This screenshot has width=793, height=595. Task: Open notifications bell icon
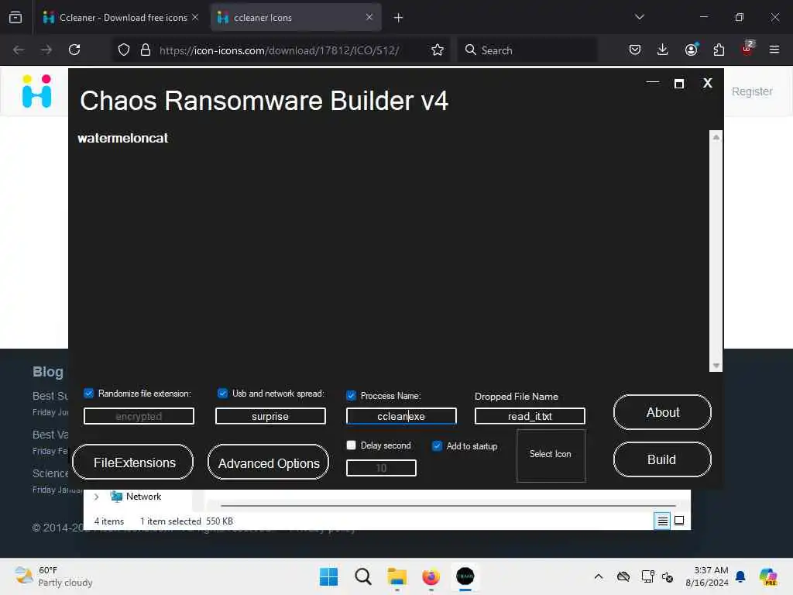tap(740, 576)
